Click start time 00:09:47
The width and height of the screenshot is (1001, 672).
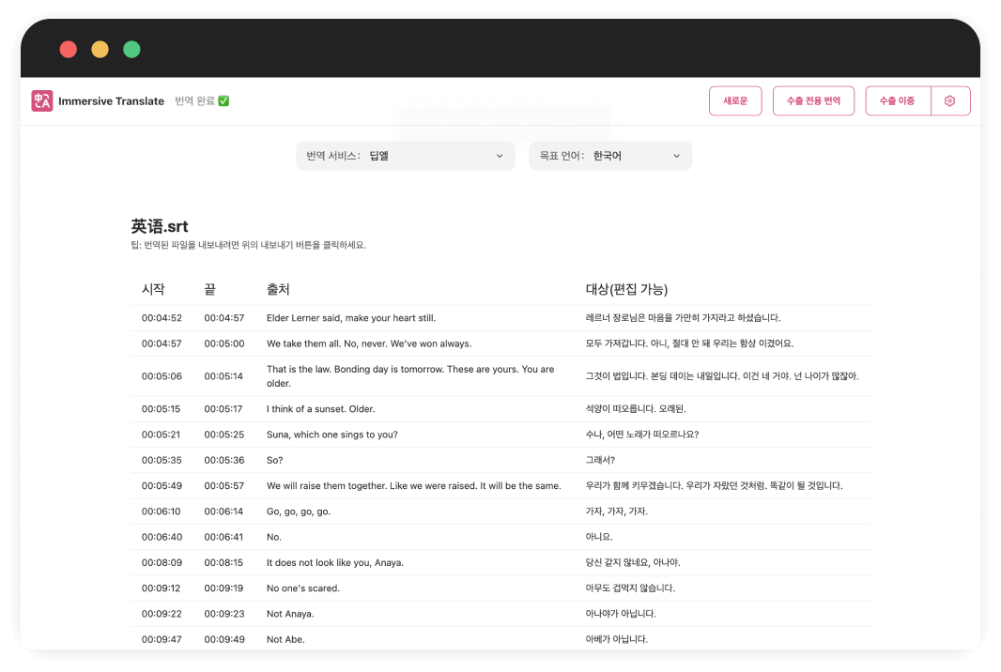point(162,639)
